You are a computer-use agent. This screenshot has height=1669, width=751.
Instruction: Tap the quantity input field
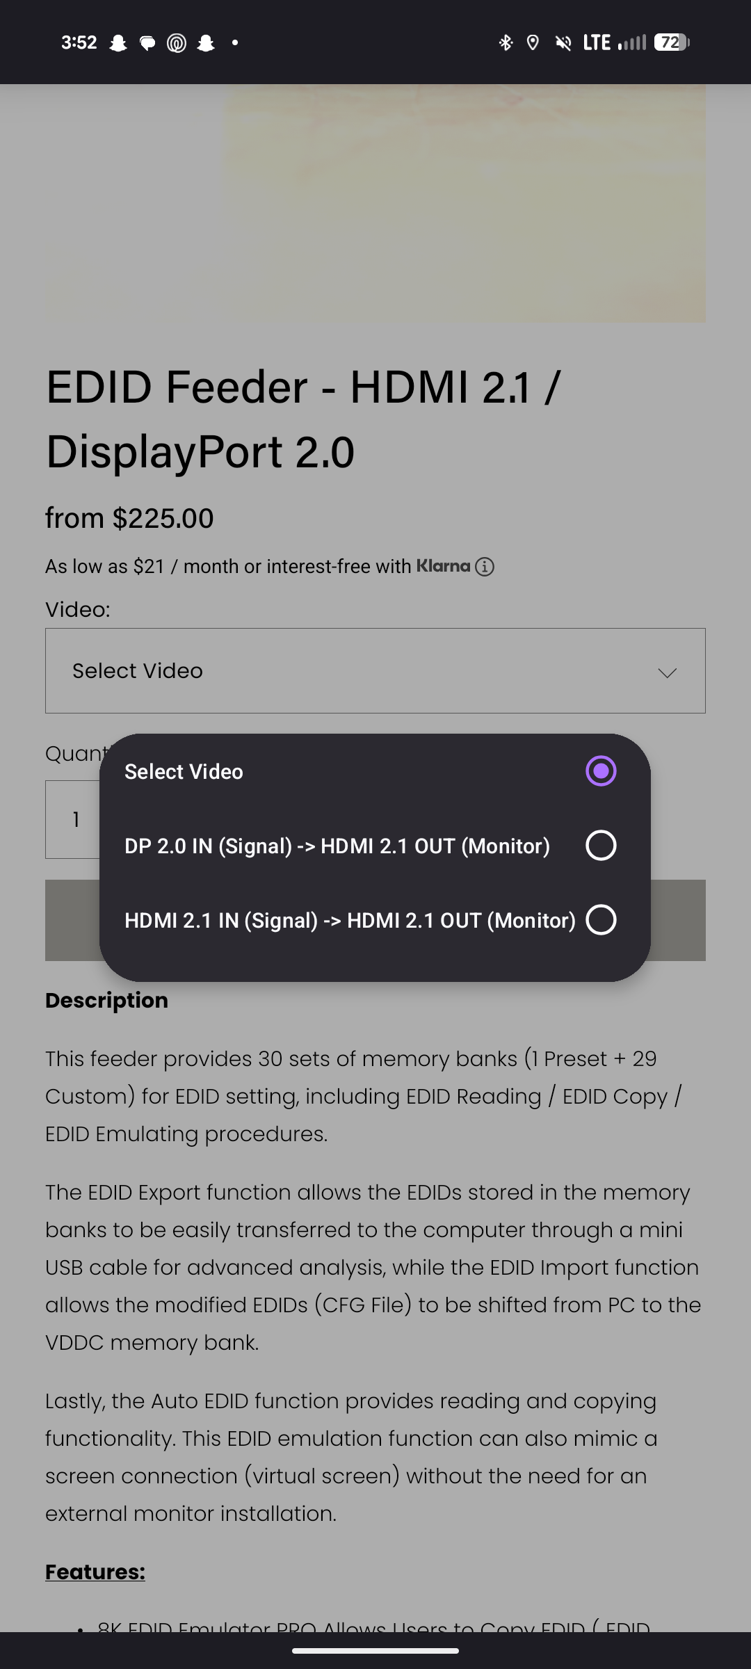click(73, 819)
